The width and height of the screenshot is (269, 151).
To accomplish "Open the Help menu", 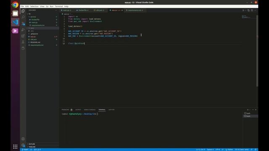I will pos(66,6).
